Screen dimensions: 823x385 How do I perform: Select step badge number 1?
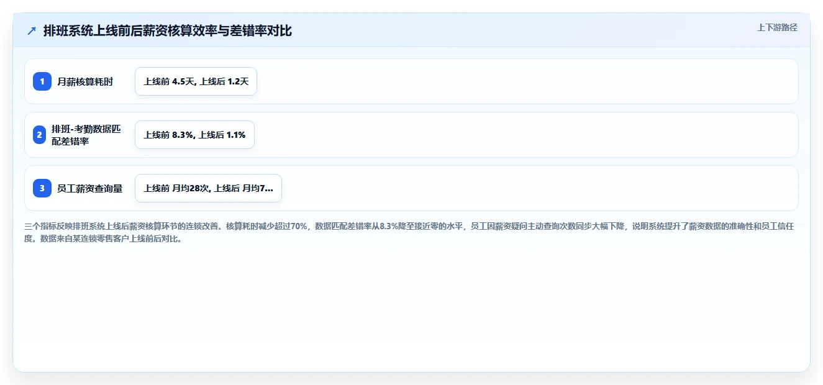click(x=42, y=81)
